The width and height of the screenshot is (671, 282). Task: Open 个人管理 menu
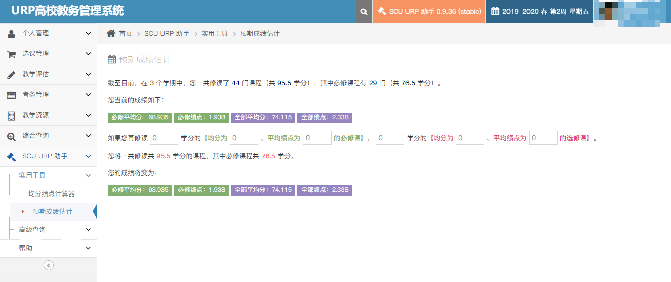click(x=48, y=33)
